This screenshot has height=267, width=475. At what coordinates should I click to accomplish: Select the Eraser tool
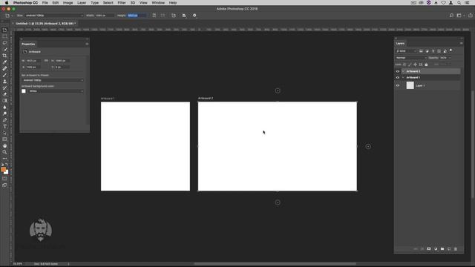[x=4, y=94]
